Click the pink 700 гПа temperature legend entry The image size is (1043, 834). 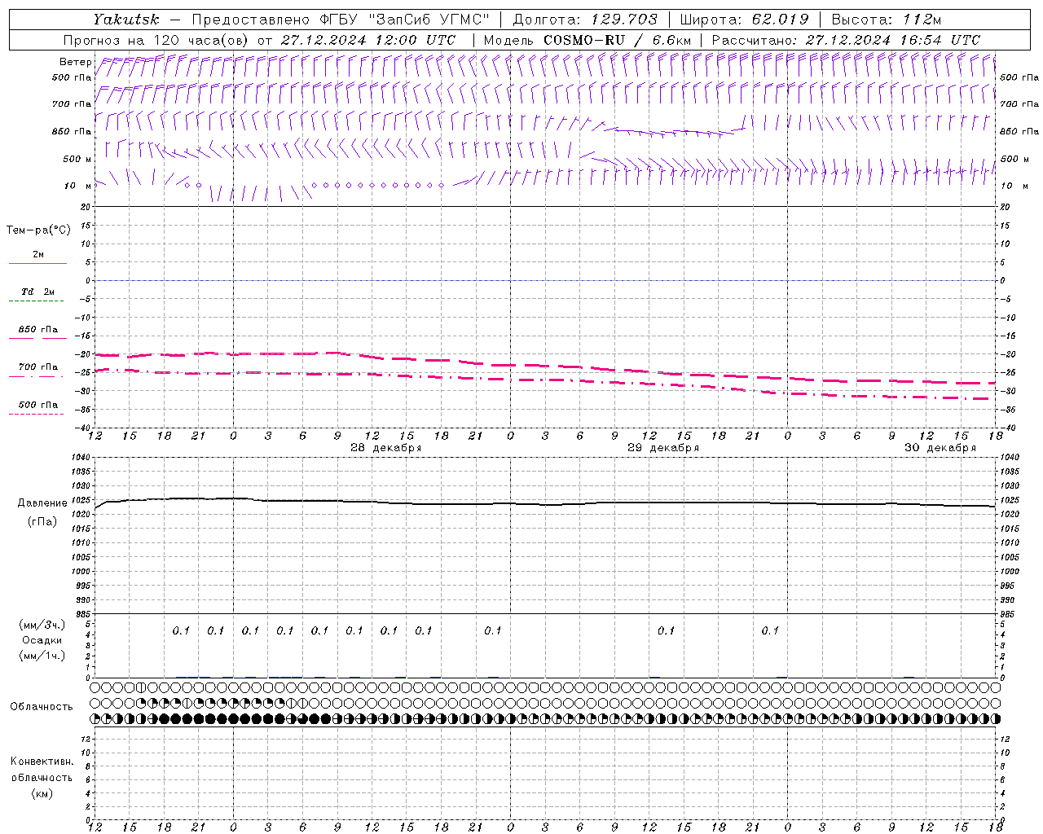pyautogui.click(x=37, y=367)
